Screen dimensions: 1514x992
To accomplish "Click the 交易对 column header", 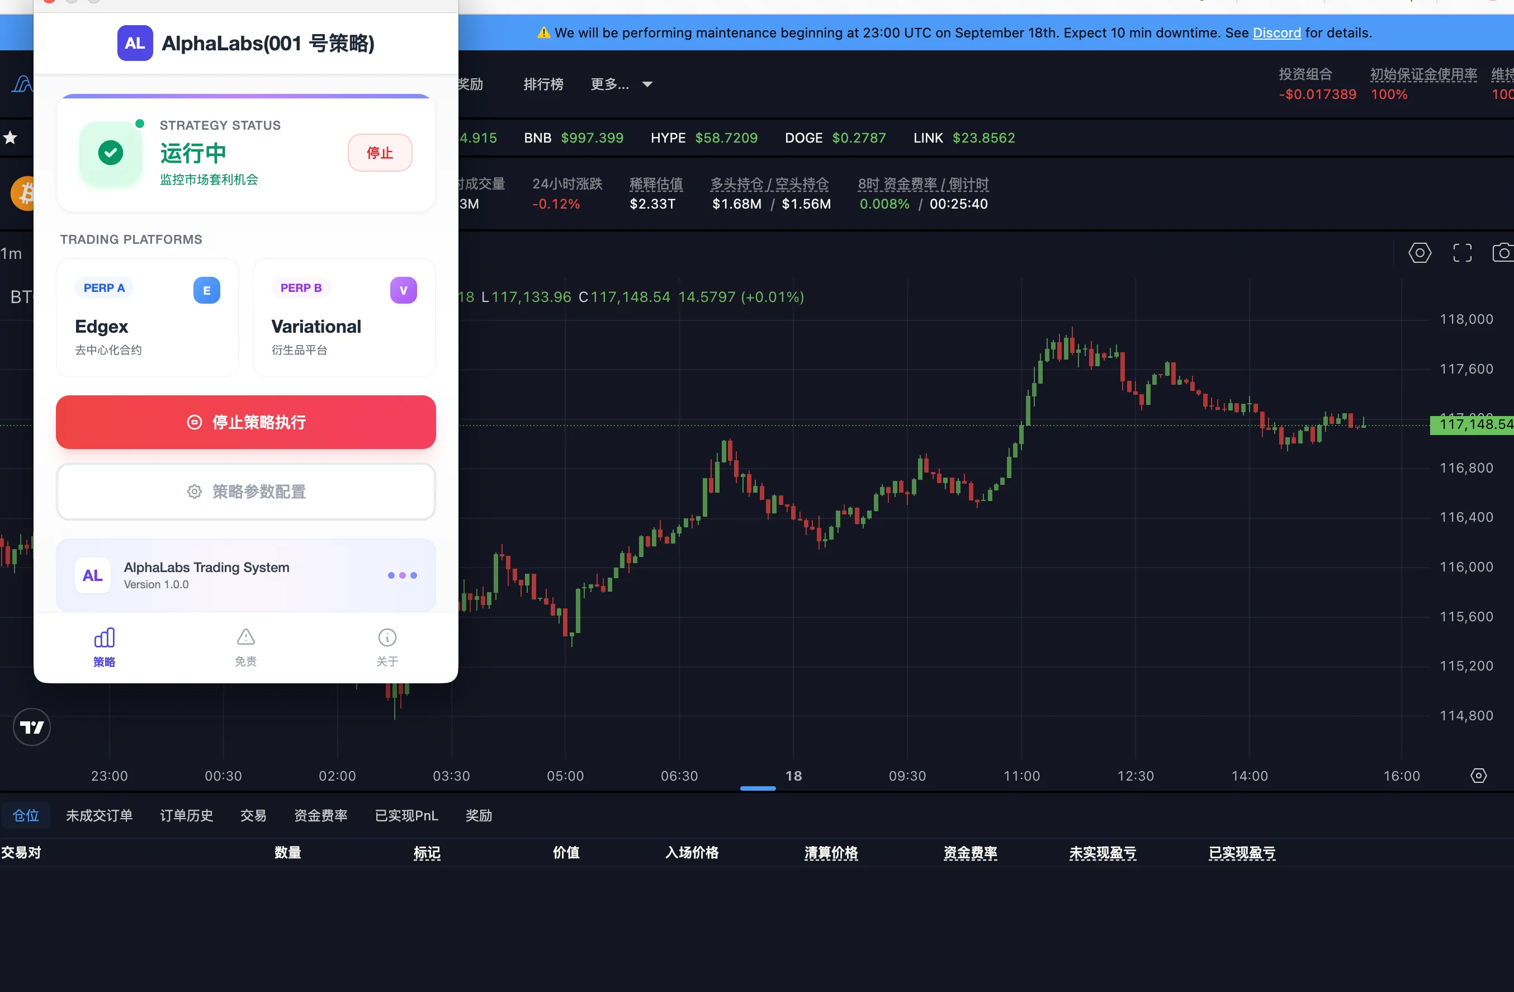I will (x=21, y=852).
